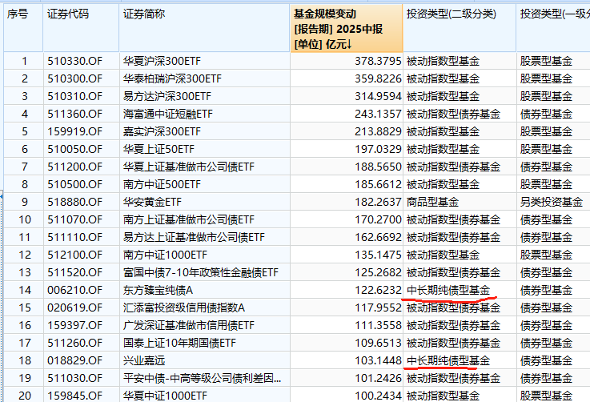Select value 100.2434

(x=378, y=396)
